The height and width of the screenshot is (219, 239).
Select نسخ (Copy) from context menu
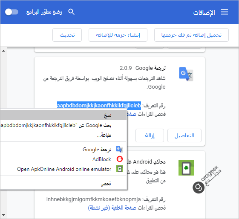click(x=63, y=115)
